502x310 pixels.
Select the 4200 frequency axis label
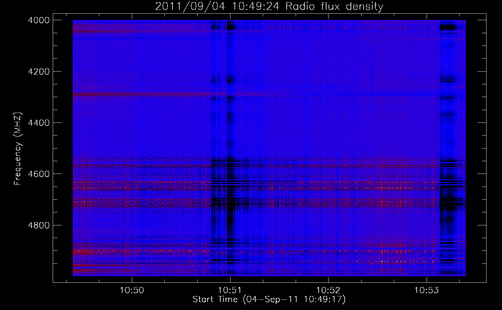coord(39,72)
